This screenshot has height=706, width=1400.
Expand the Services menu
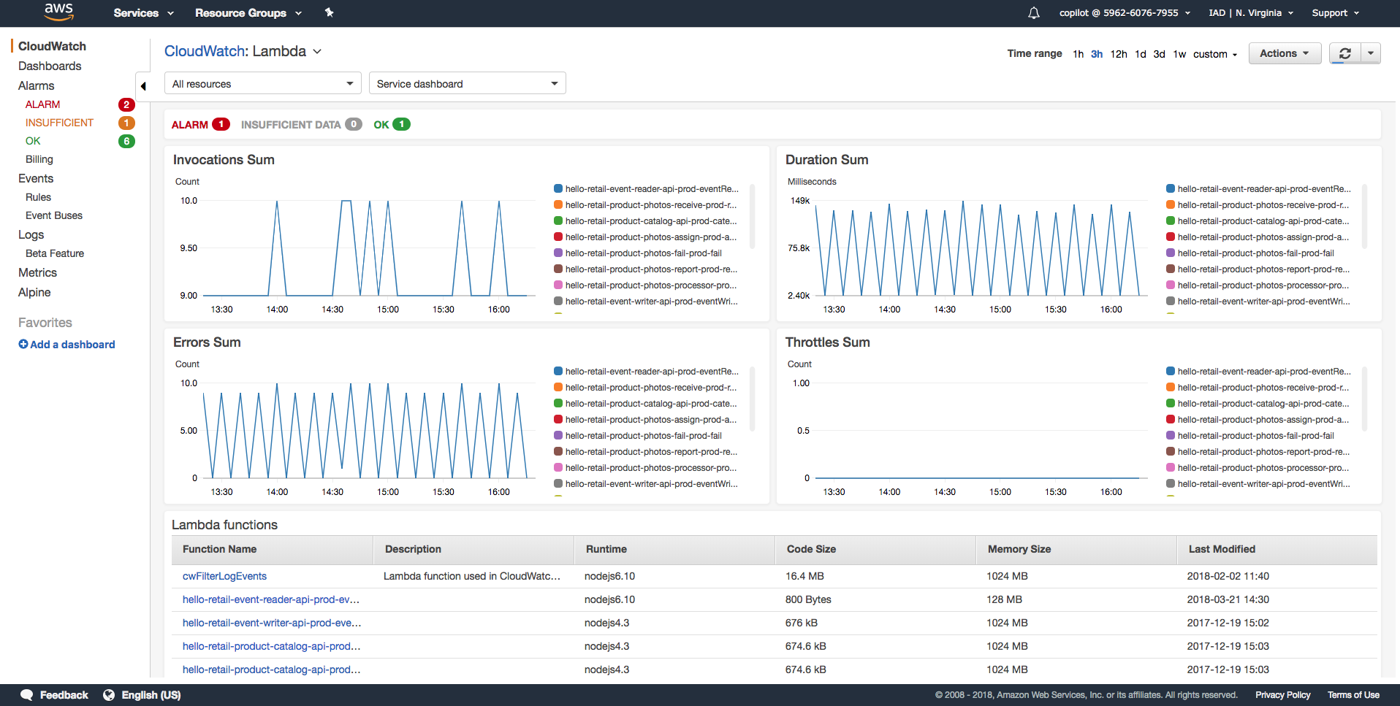point(144,13)
